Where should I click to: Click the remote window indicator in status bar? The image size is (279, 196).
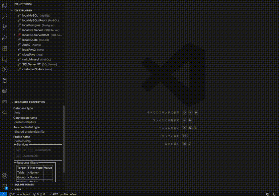3,194
